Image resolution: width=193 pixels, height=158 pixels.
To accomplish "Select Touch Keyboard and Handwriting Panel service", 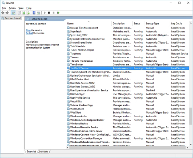I will pyautogui.click(x=128, y=72).
